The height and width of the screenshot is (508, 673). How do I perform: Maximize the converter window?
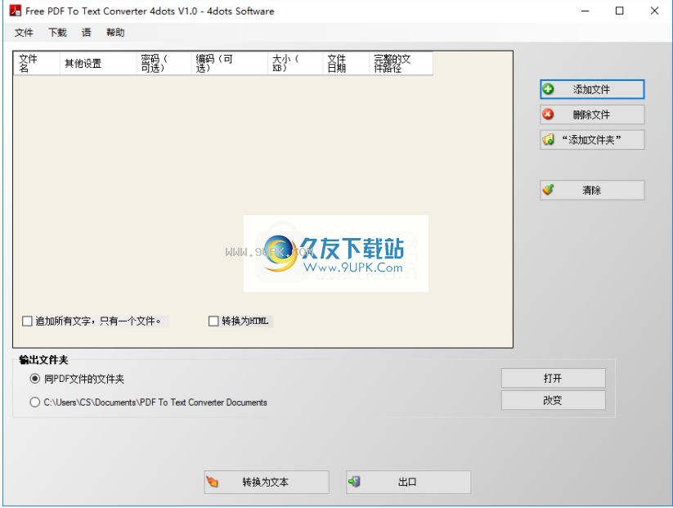point(619,11)
